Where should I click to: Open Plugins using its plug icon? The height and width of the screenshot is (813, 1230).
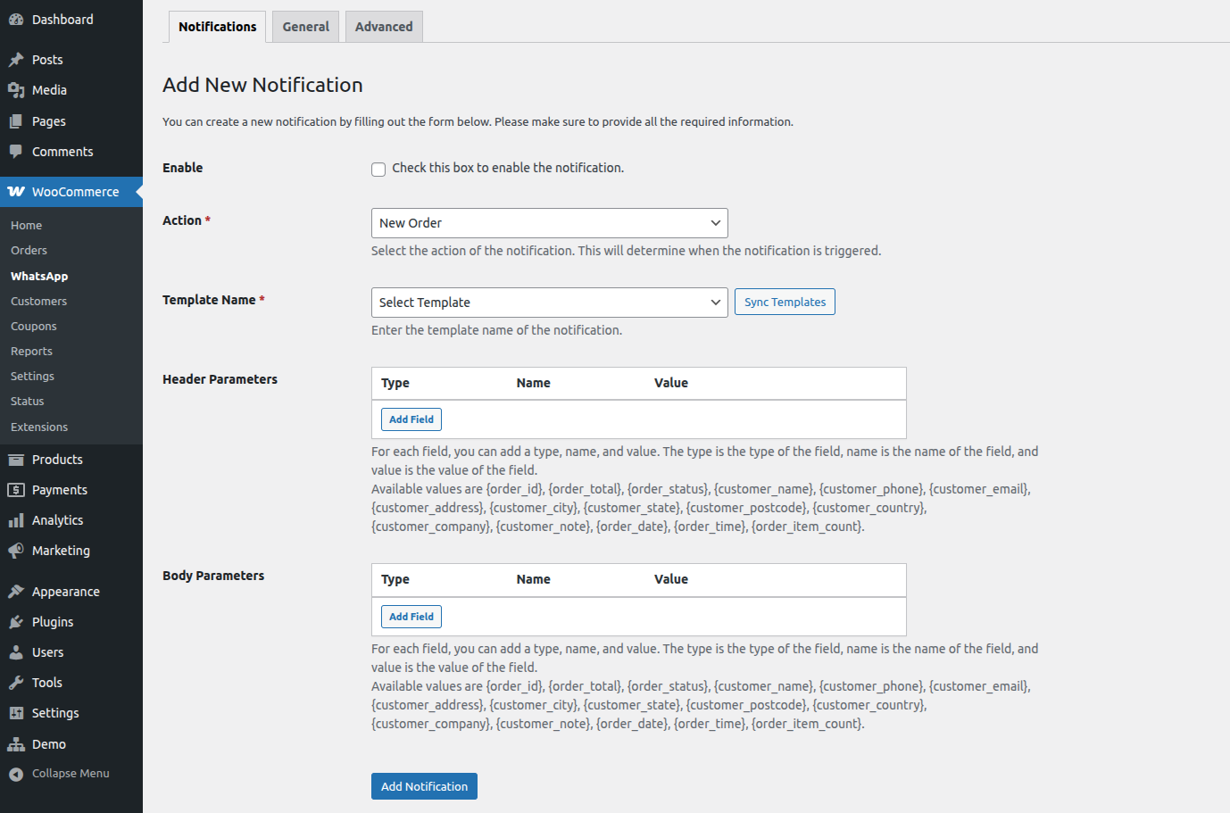click(16, 622)
